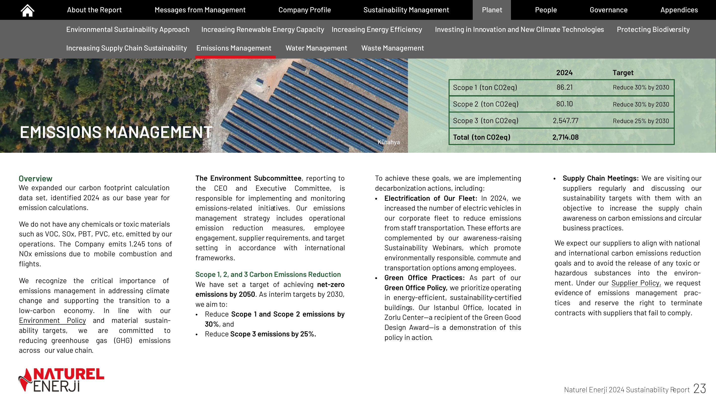Click page number 23 in footer
This screenshot has height=402, width=716.
pyautogui.click(x=699, y=389)
